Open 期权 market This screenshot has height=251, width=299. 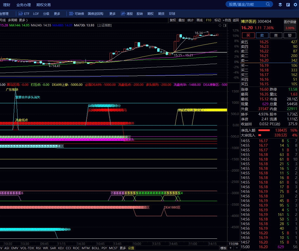click(151, 14)
